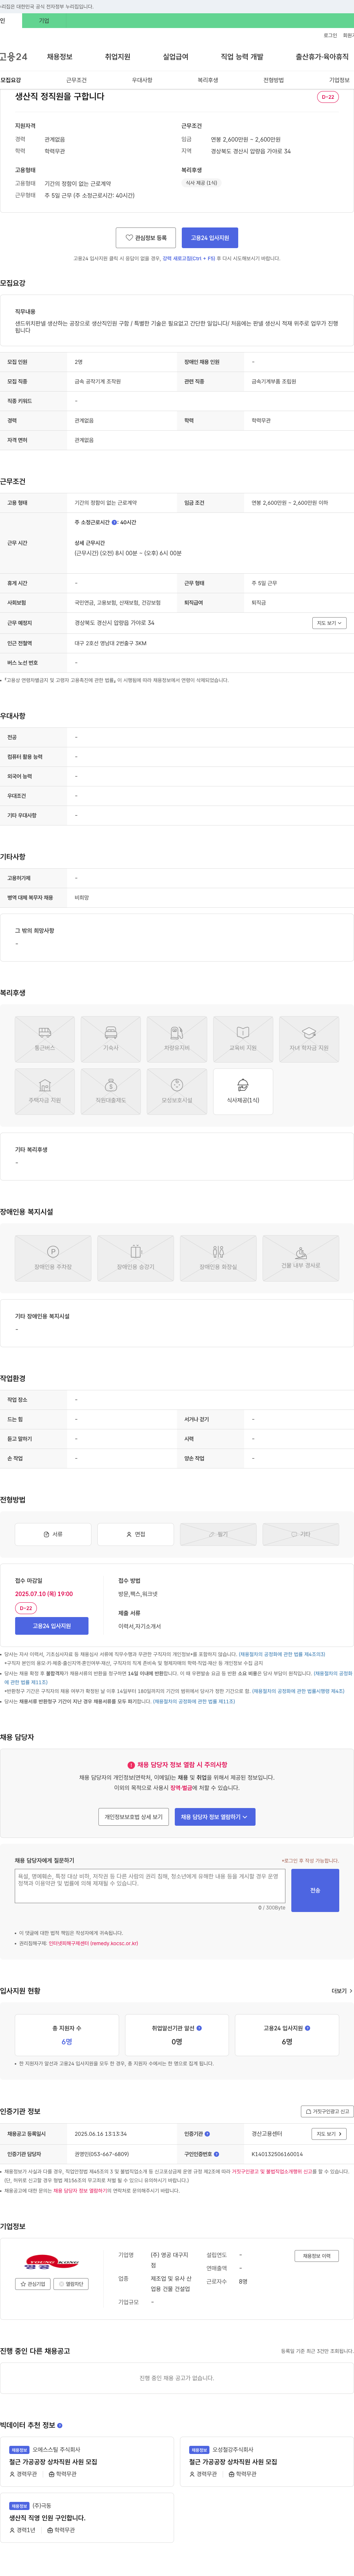Switch to the 우대사항 tab
Screen dimensions: 354x2576
pos(142,80)
